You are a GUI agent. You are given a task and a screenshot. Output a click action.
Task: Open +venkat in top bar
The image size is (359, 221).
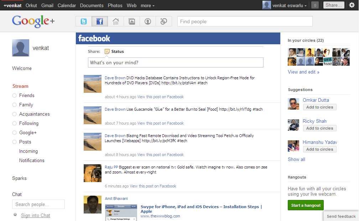tap(12, 5)
